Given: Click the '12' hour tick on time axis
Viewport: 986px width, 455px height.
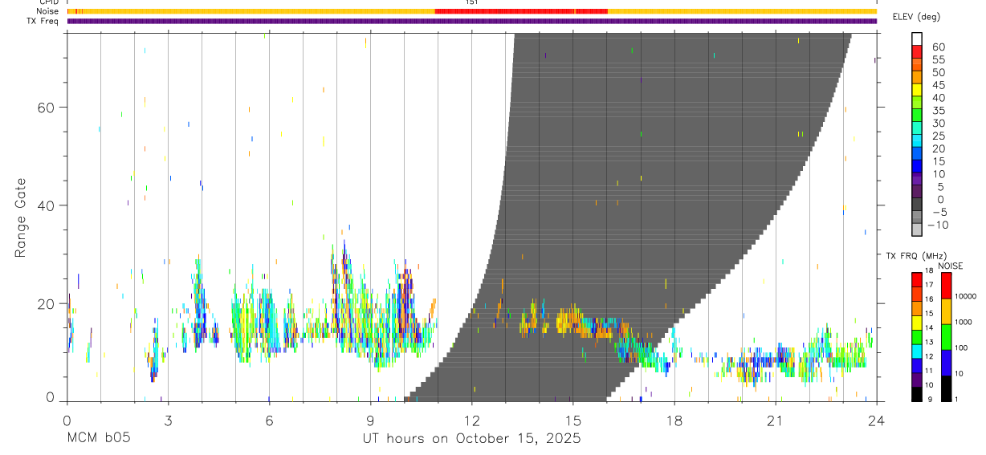Looking at the screenshot, I should (x=472, y=420).
